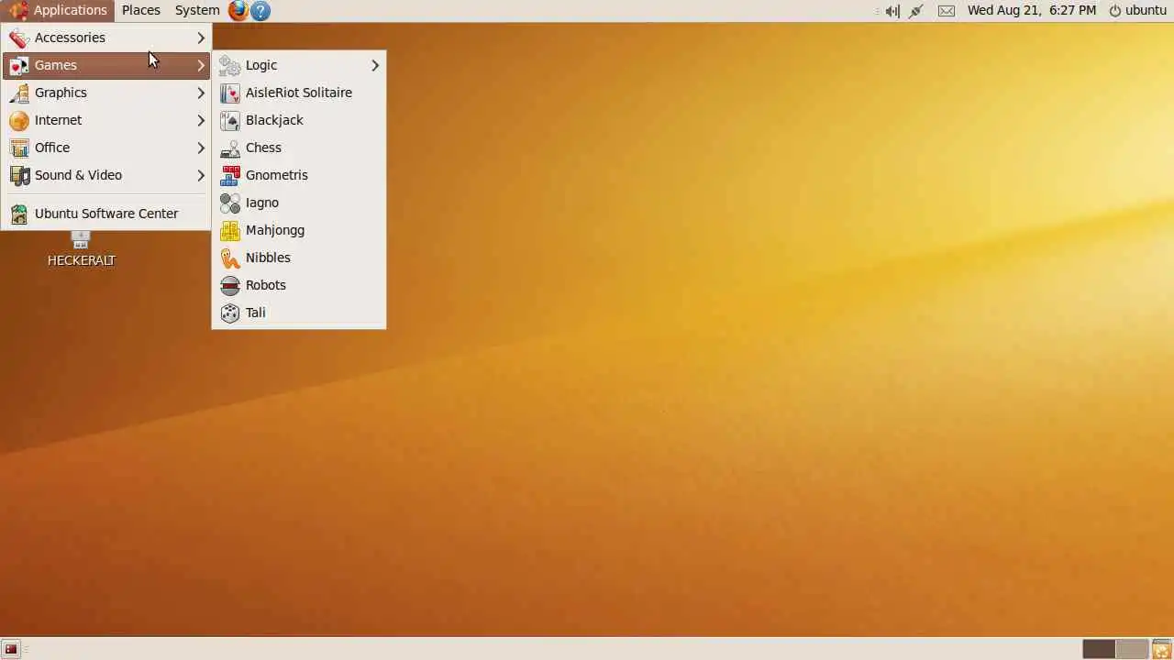Open the Help launcher icon in panel
Viewport: 1174px width, 660px height.
coord(260,11)
